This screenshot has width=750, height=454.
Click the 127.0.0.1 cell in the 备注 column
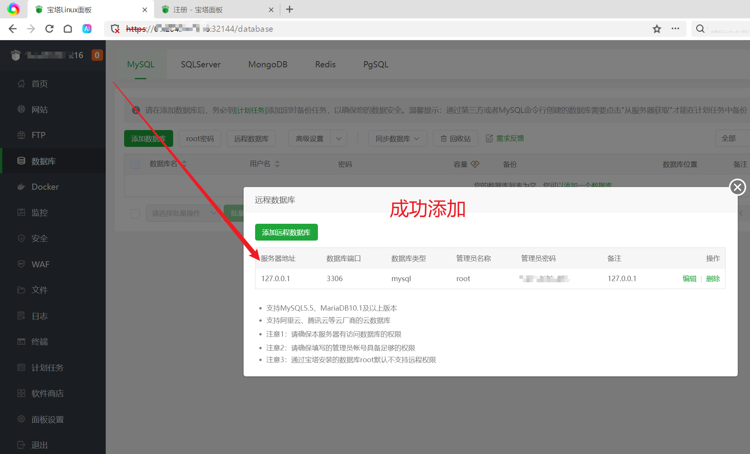coord(622,278)
